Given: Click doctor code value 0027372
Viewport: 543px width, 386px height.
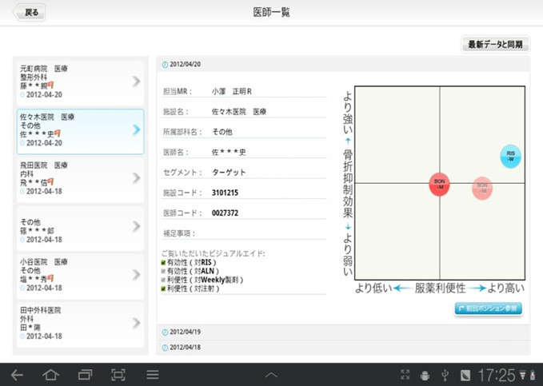Looking at the screenshot, I should point(225,213).
